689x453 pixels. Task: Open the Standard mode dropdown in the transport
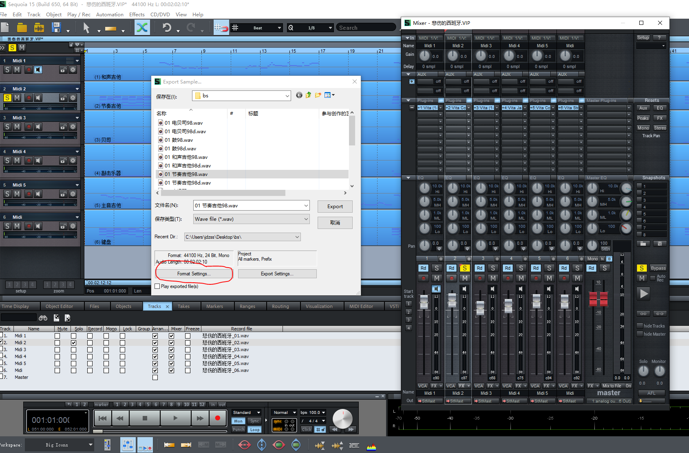click(258, 413)
